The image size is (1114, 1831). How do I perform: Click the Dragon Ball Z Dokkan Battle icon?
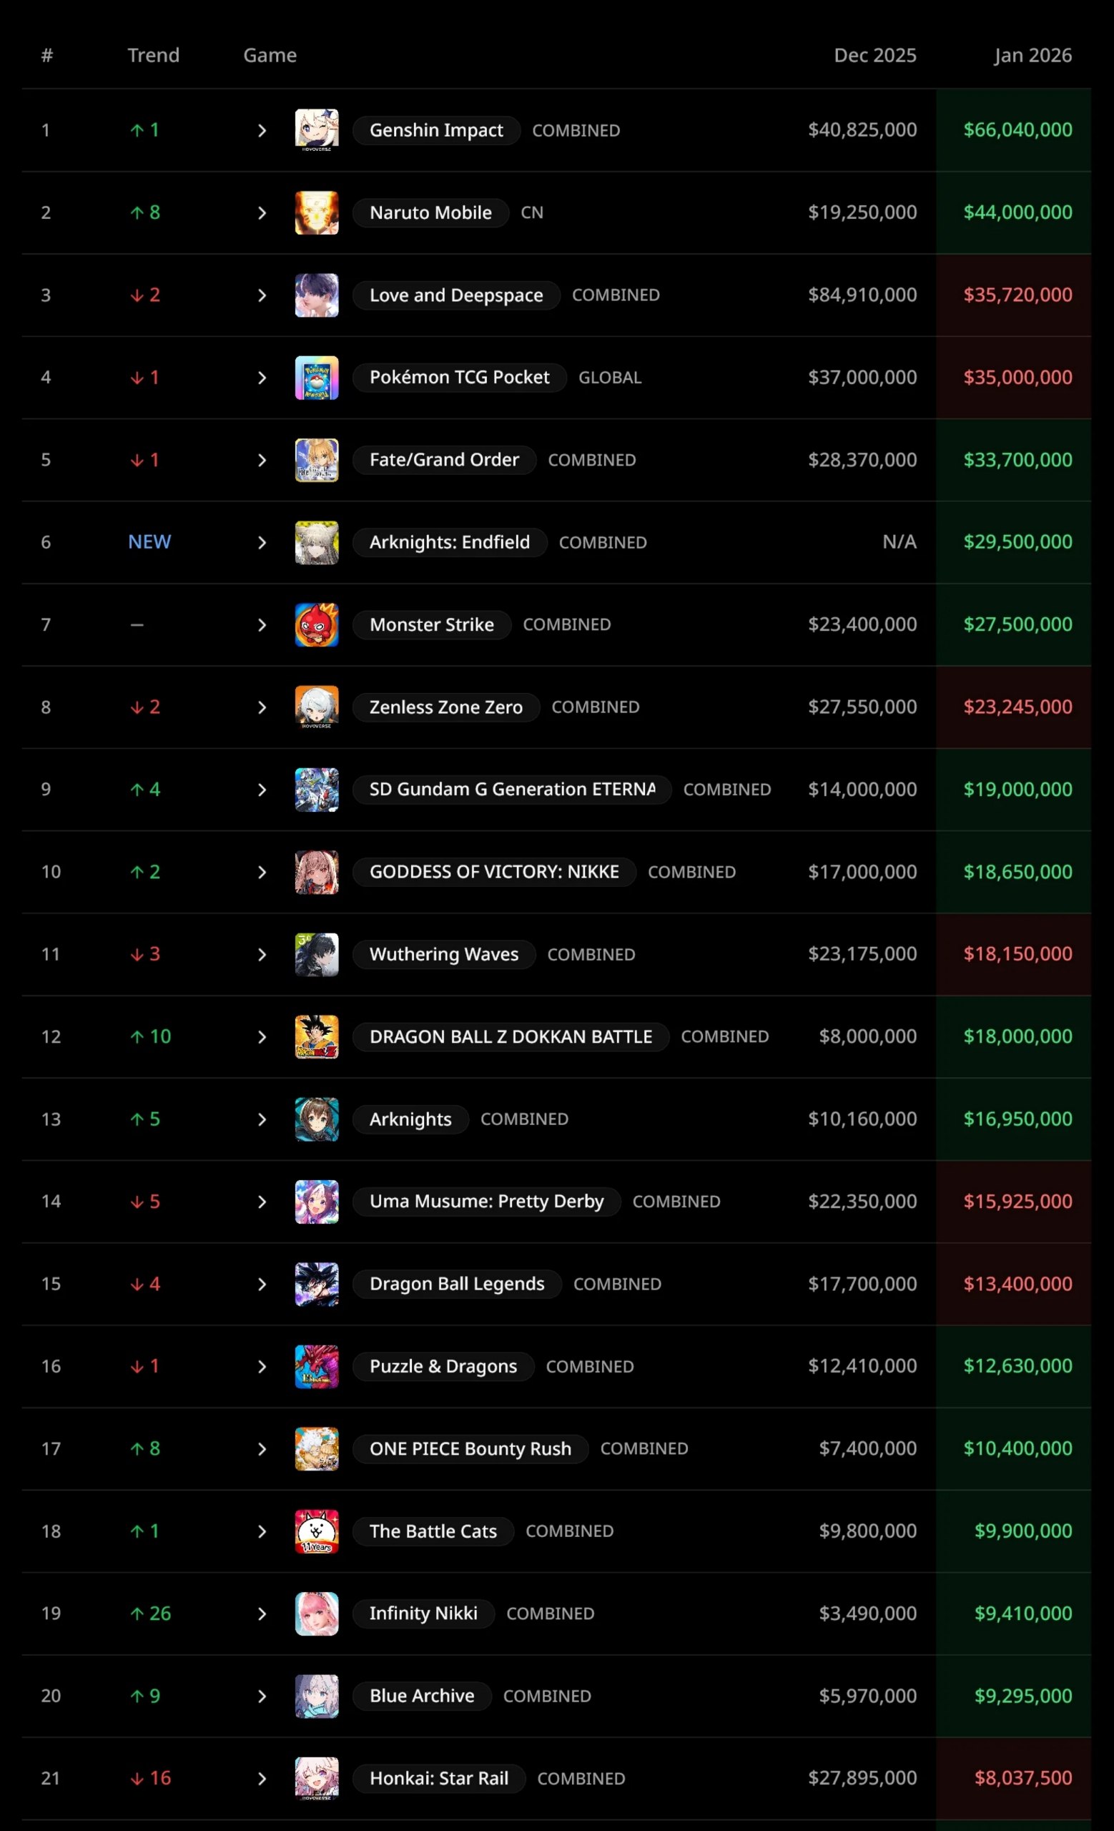click(316, 1036)
